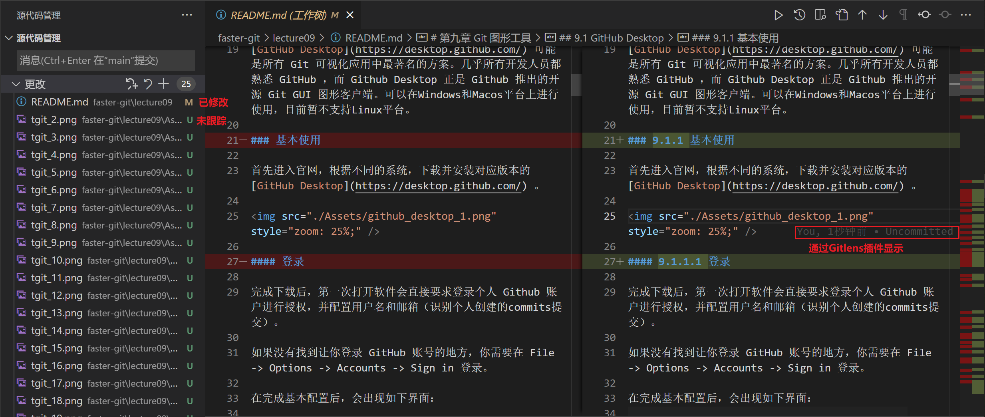This screenshot has width=985, height=417.
Task: Click lecture09 in the breadcrumb path
Action: tap(294, 38)
